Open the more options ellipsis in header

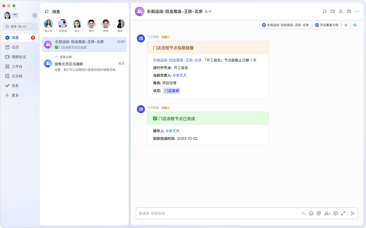click(357, 11)
